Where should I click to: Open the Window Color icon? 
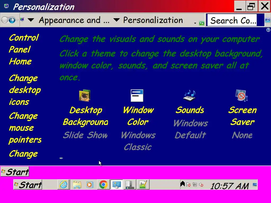pyautogui.click(x=137, y=95)
